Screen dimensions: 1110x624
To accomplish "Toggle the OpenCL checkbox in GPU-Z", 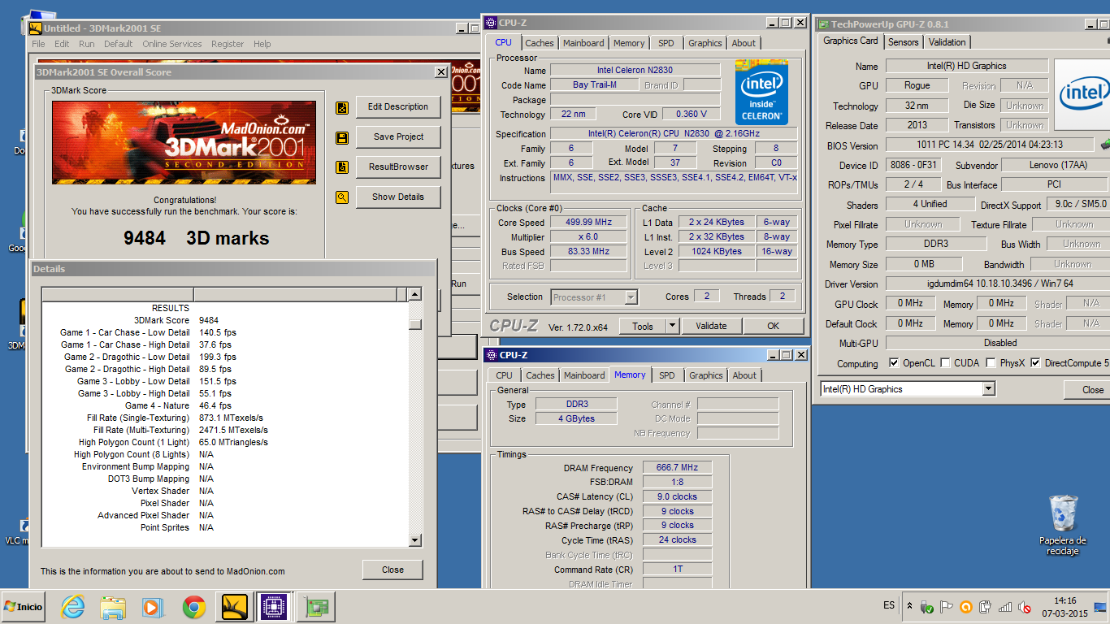I will [x=894, y=363].
